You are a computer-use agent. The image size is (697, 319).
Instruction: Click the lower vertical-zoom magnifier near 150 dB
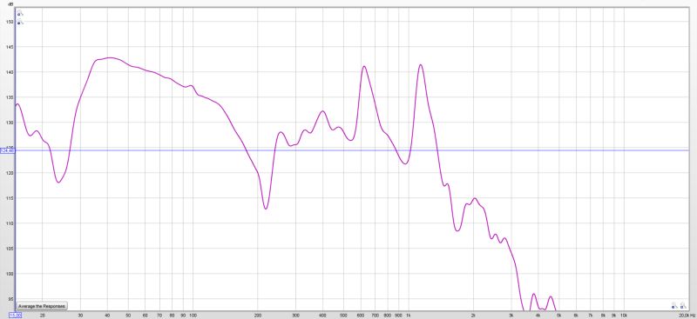point(20,22)
